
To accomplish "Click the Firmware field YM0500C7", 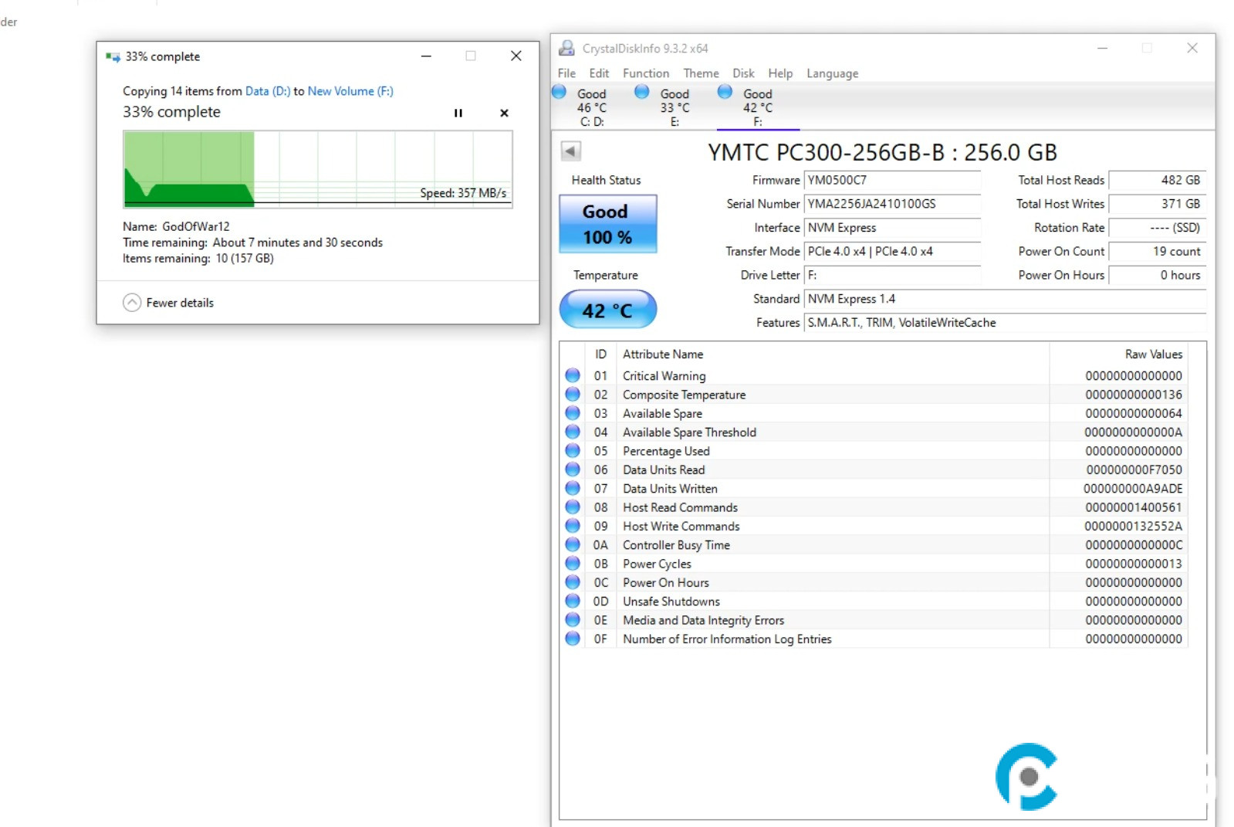I will (x=892, y=180).
